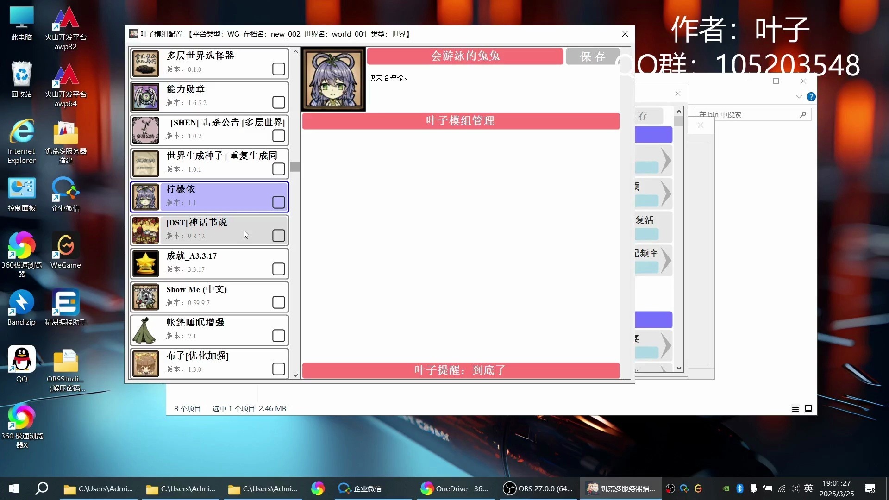
Task: Click the 击杀公告 mod icon
Action: (x=145, y=130)
